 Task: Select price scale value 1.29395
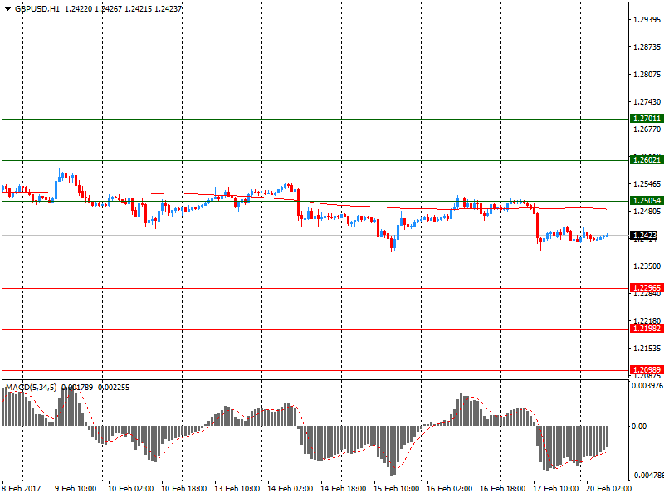(x=647, y=19)
